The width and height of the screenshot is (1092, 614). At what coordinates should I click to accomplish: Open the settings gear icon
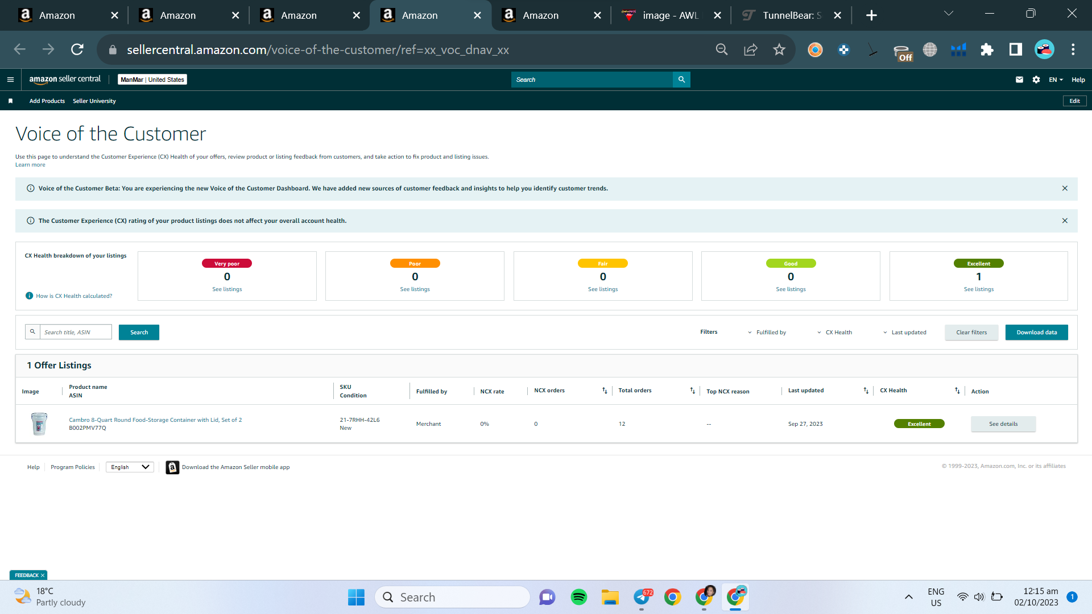tap(1036, 80)
